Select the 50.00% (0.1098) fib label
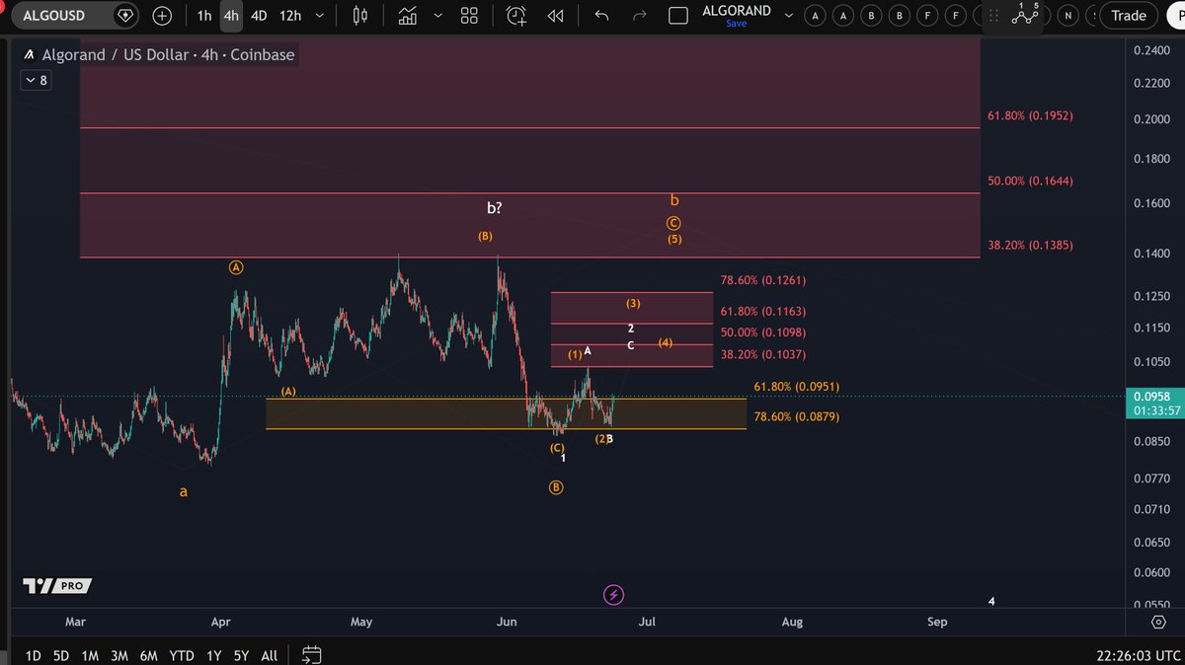 (x=763, y=332)
